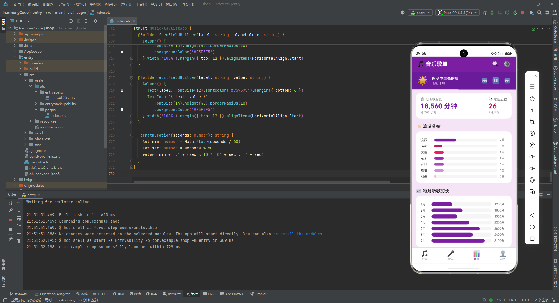The image size is (559, 303).
Task: Hide the project panel with minus icon
Action: [x=103, y=21]
